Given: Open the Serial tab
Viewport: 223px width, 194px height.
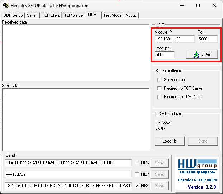Looking at the screenshot, I should pyautogui.click(x=31, y=15).
